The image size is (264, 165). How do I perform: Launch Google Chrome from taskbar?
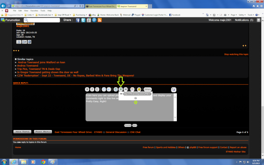(x=43, y=162)
